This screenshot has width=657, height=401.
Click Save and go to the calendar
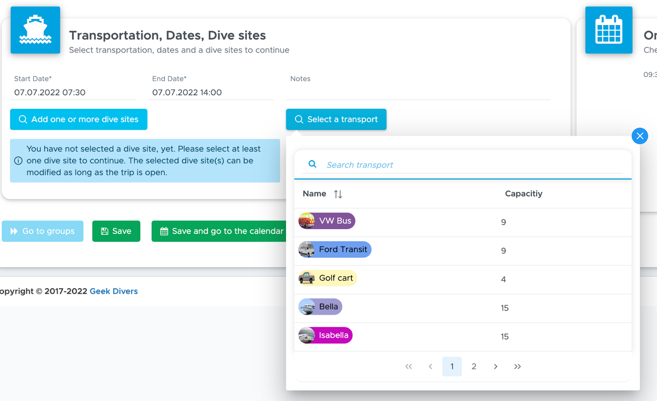click(x=219, y=231)
